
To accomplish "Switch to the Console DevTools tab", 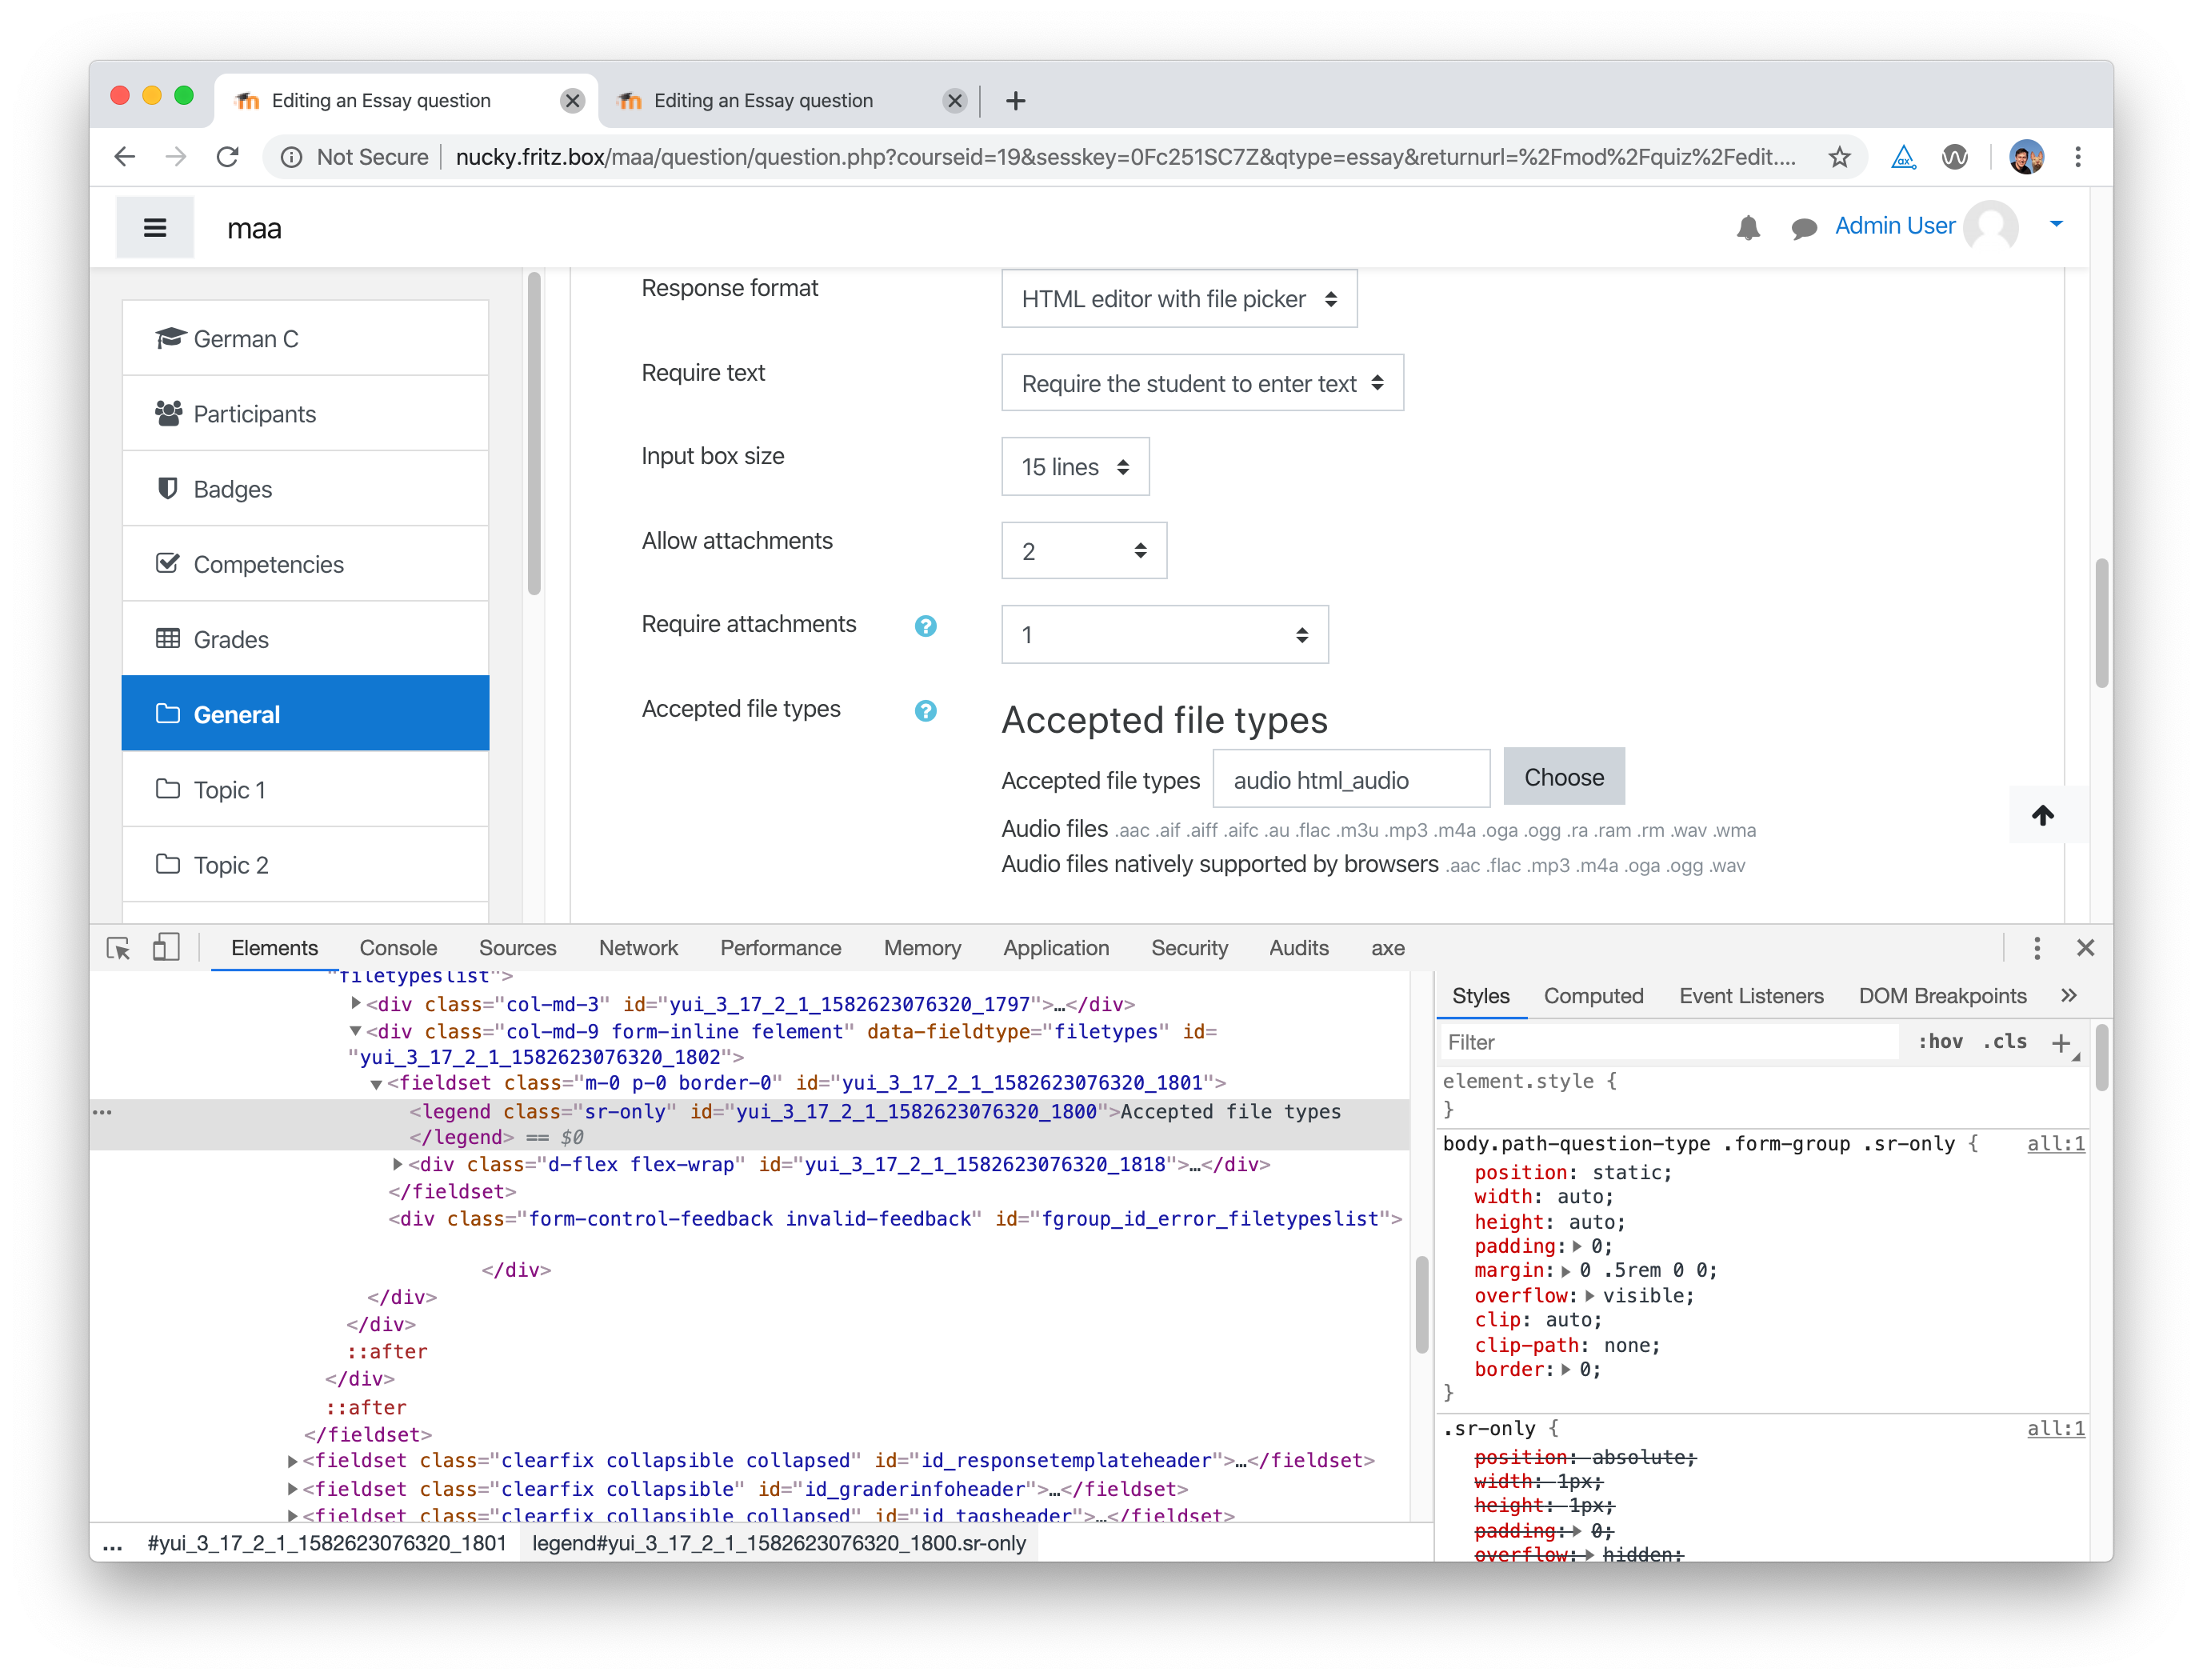I will coord(398,948).
